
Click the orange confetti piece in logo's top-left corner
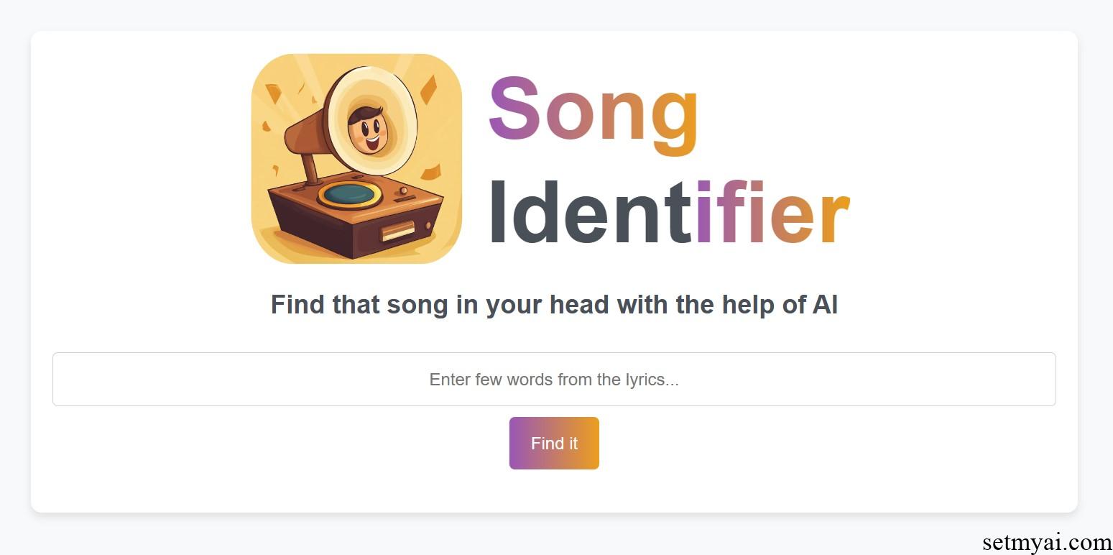[273, 93]
